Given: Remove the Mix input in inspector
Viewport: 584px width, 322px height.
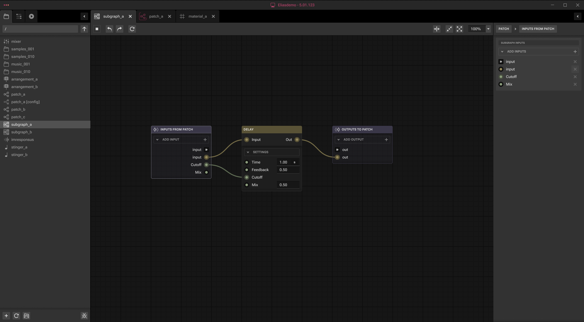Looking at the screenshot, I should coord(575,84).
